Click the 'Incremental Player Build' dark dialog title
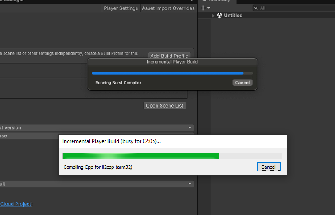The image size is (335, 215). coord(172,62)
